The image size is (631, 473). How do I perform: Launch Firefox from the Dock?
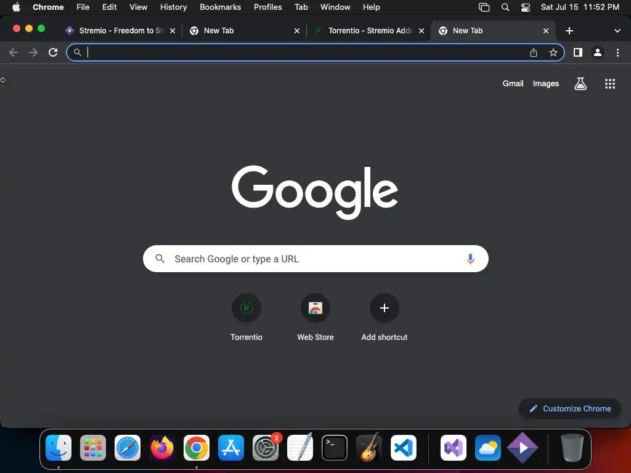point(162,448)
